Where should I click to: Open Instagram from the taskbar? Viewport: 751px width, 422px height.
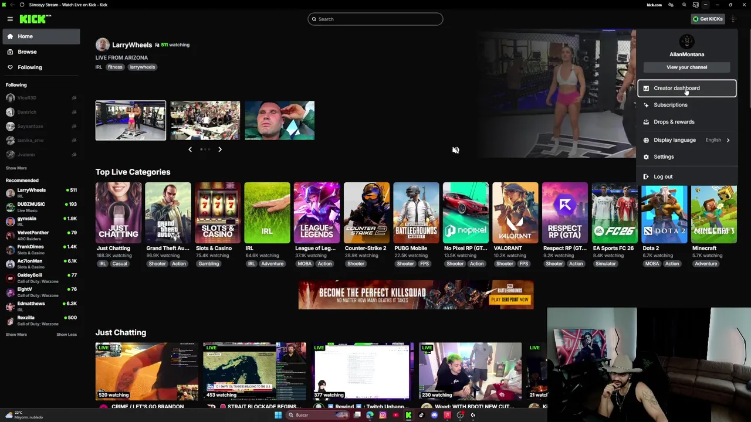[383, 415]
